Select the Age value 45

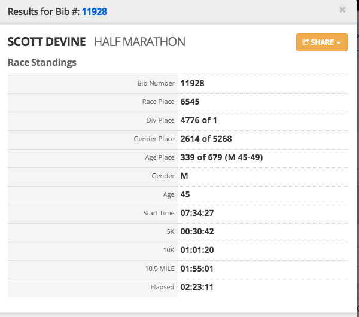click(x=185, y=194)
